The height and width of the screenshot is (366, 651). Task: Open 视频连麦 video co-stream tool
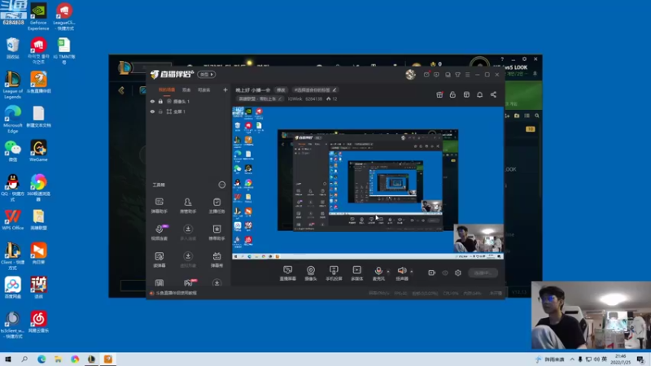(x=159, y=233)
